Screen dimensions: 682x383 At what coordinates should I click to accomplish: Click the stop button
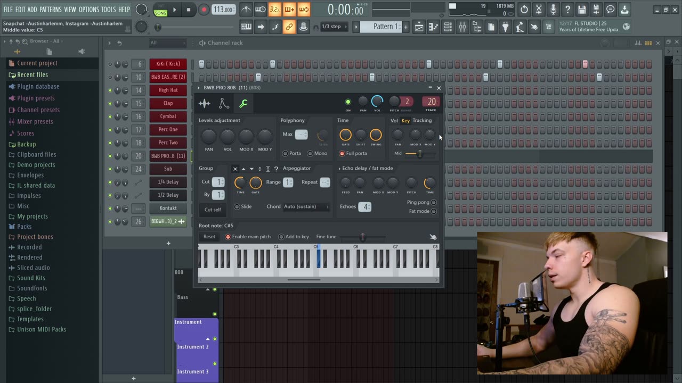coord(189,10)
